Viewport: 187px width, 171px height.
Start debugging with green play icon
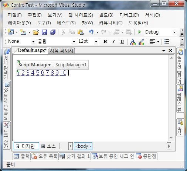click(x=140, y=32)
